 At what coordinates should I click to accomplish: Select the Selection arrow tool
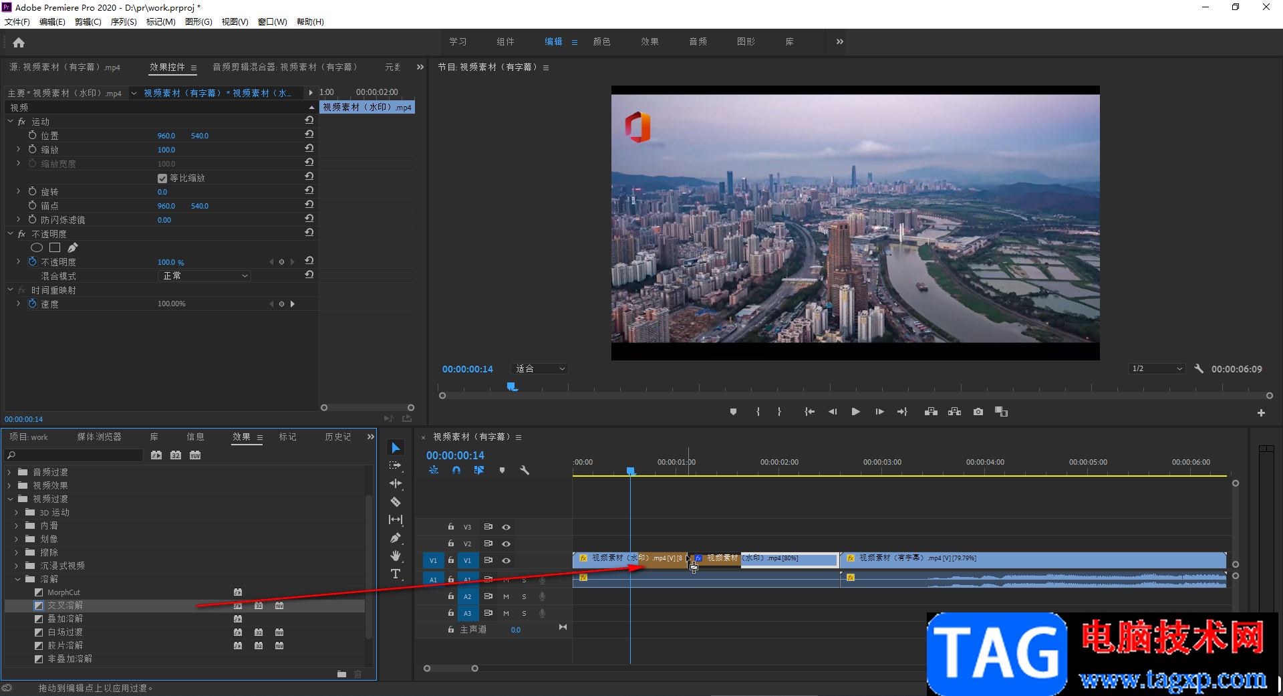[396, 447]
